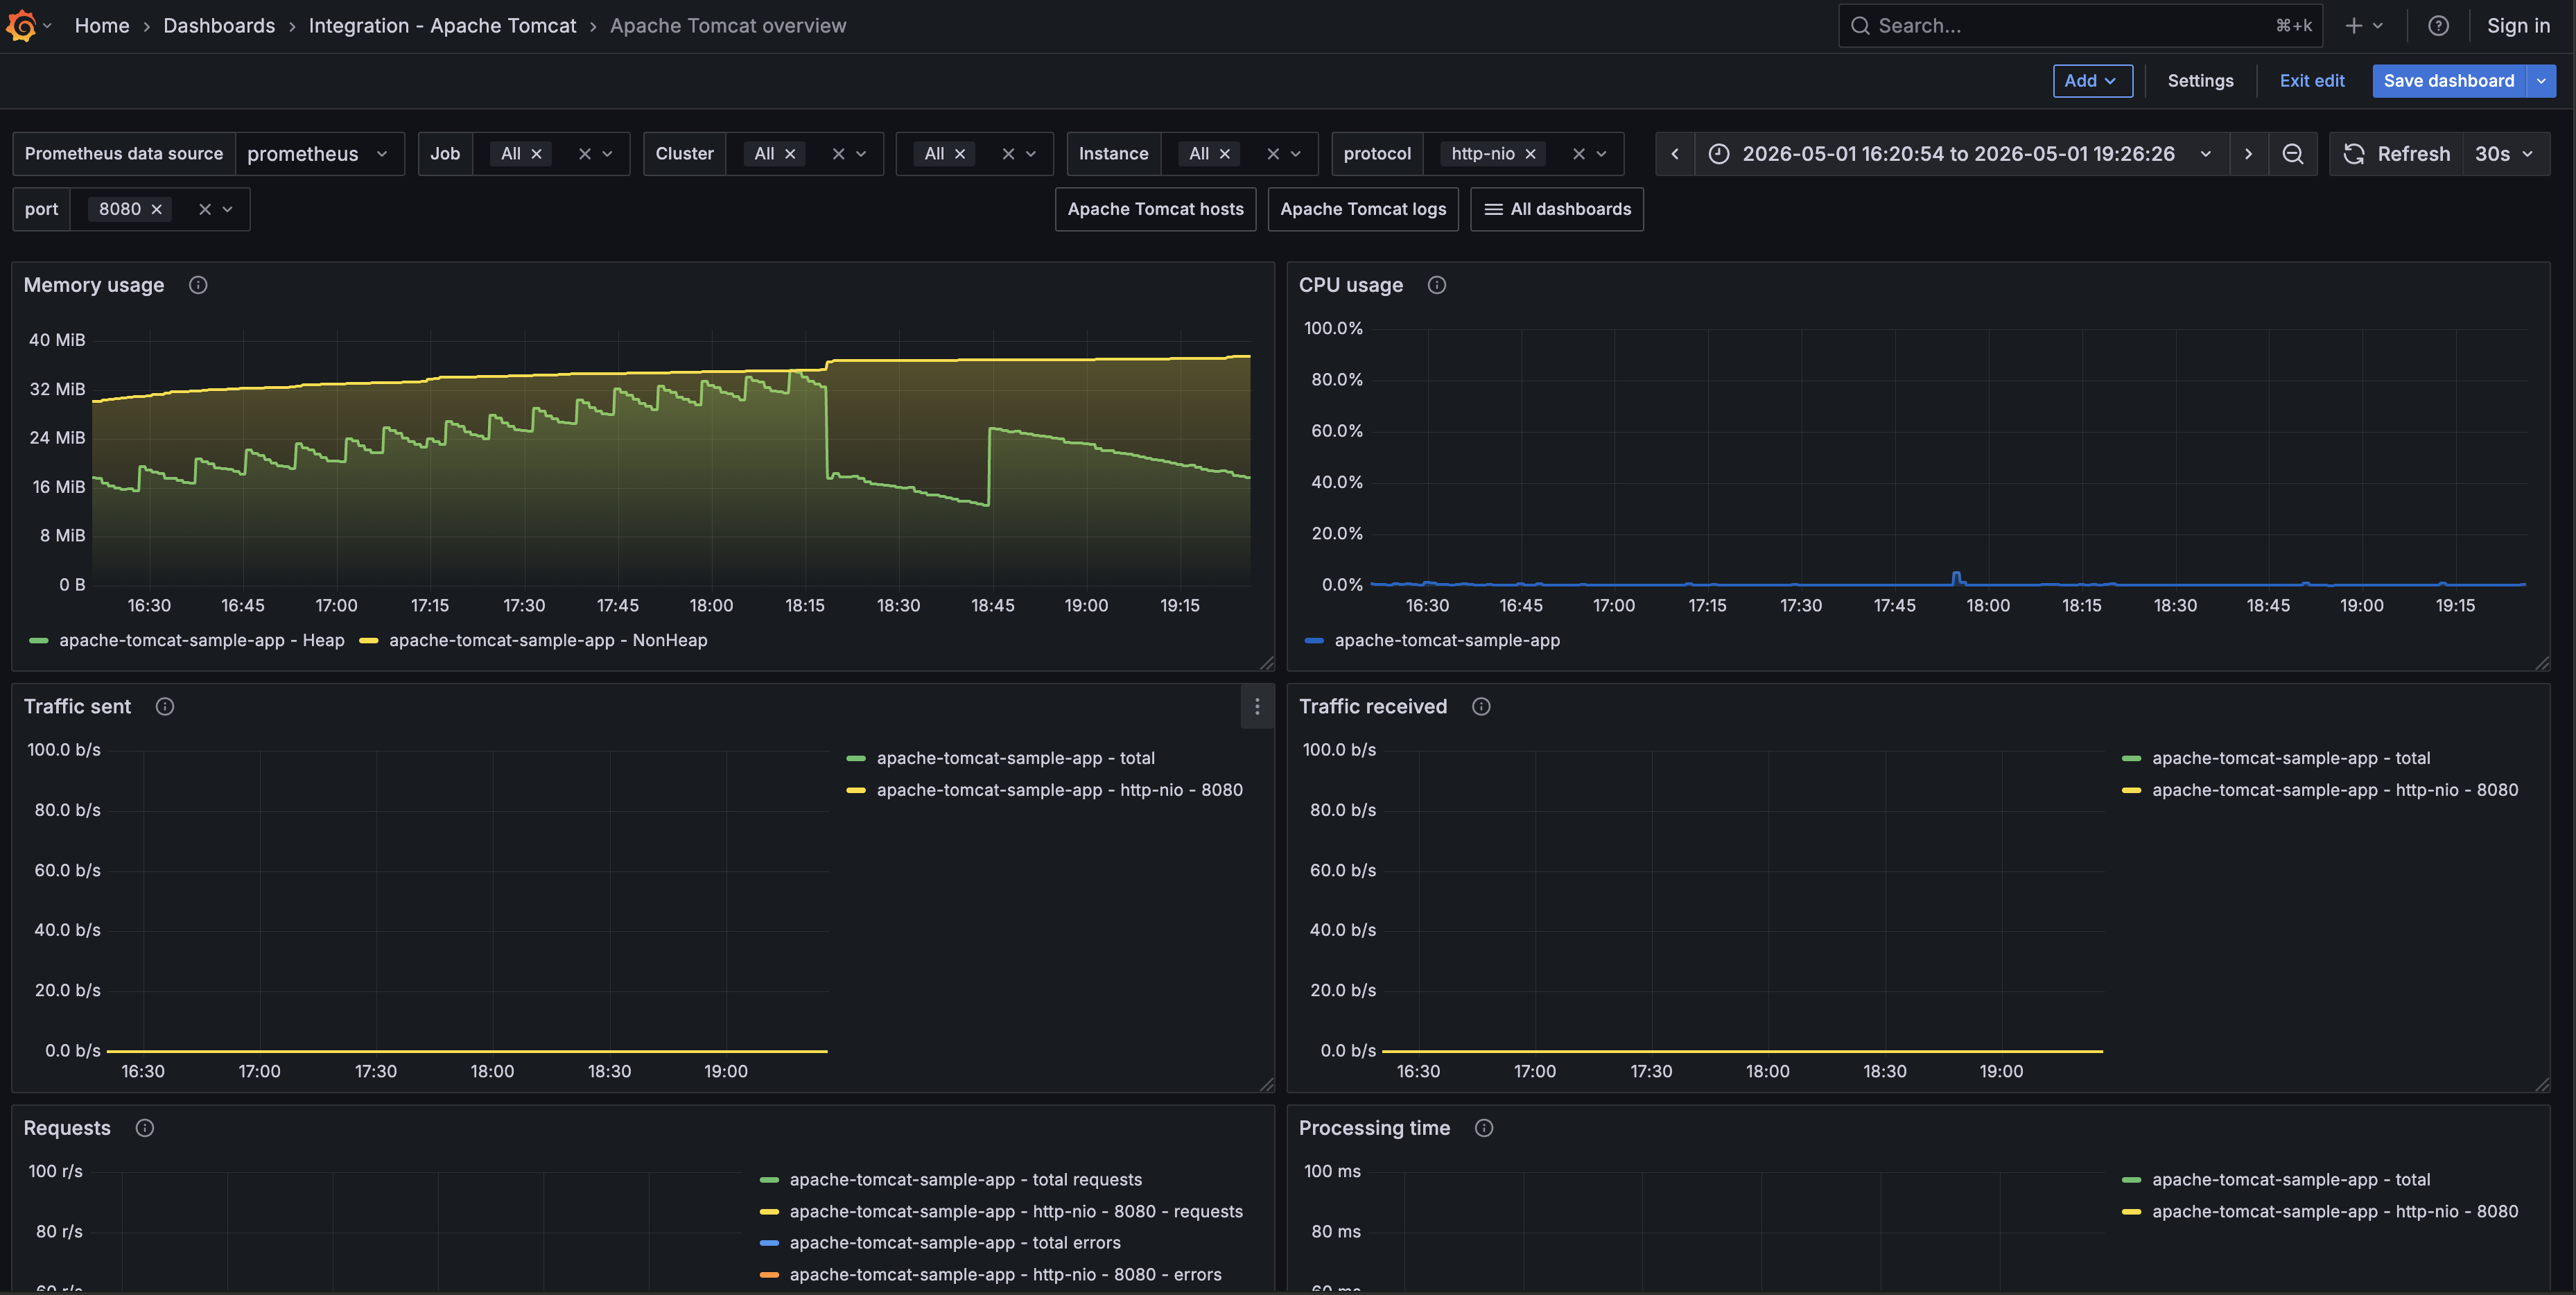2576x1295 pixels.
Task: Show Traffic received panel info icon
Action: pos(1481,706)
